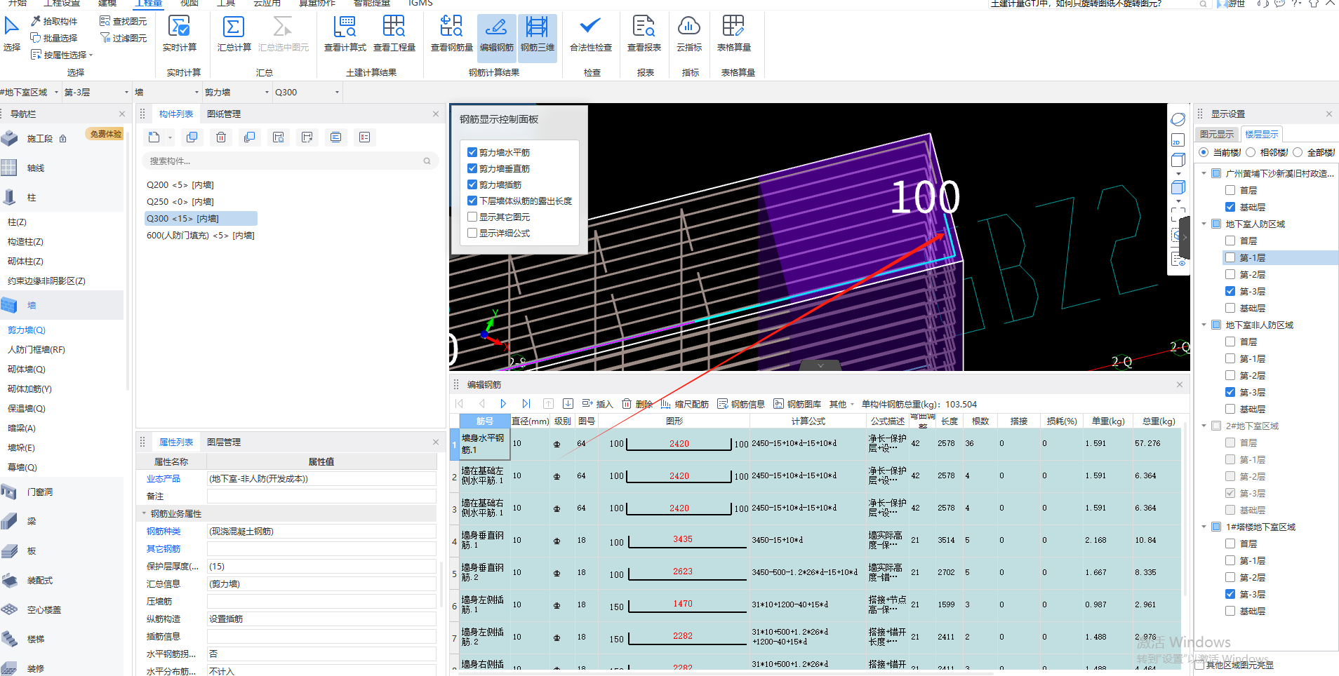Open the 表格算量 table quantity tool
The height and width of the screenshot is (676, 1339).
[x=734, y=34]
